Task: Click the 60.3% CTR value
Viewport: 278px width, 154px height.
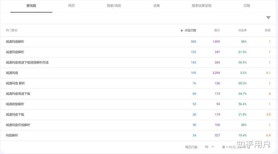Action: pos(242,83)
